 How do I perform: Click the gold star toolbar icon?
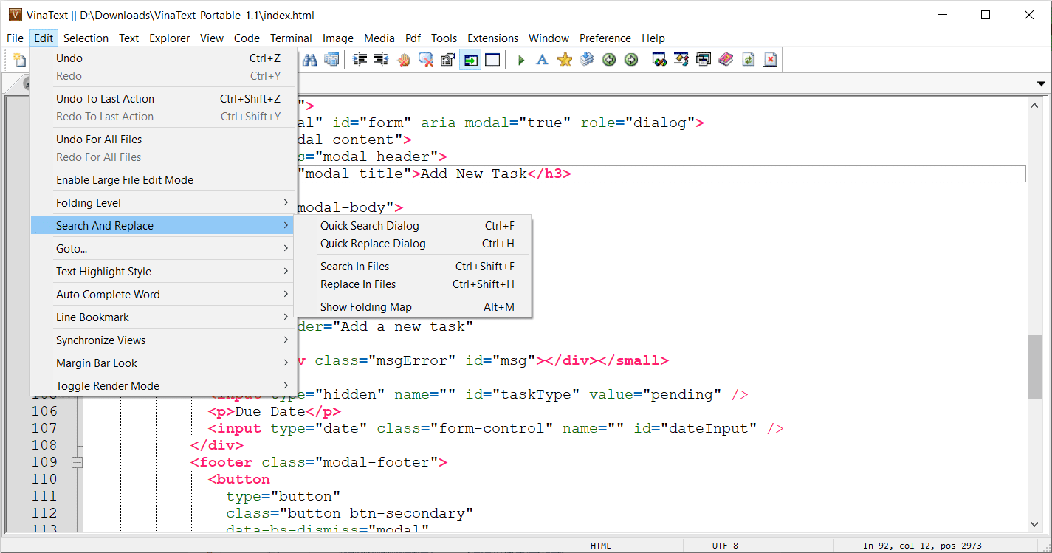[x=565, y=60]
